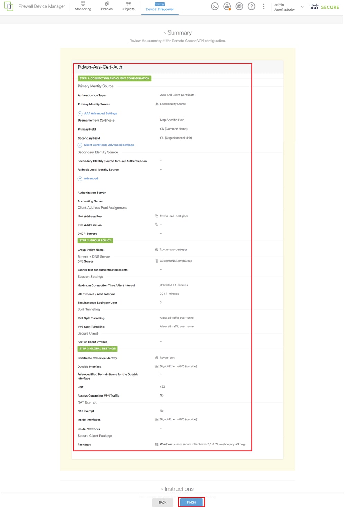The image size is (345, 507).
Task: Switch to the Objects tab
Action: [128, 6]
